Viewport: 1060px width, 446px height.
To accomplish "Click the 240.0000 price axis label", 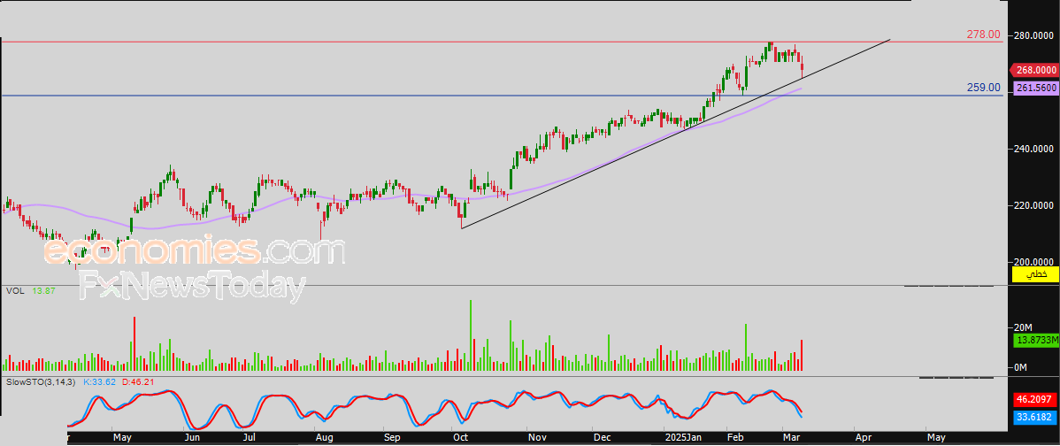I will (1034, 149).
